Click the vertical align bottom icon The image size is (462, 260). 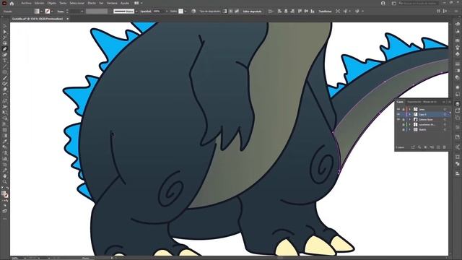(x=313, y=12)
